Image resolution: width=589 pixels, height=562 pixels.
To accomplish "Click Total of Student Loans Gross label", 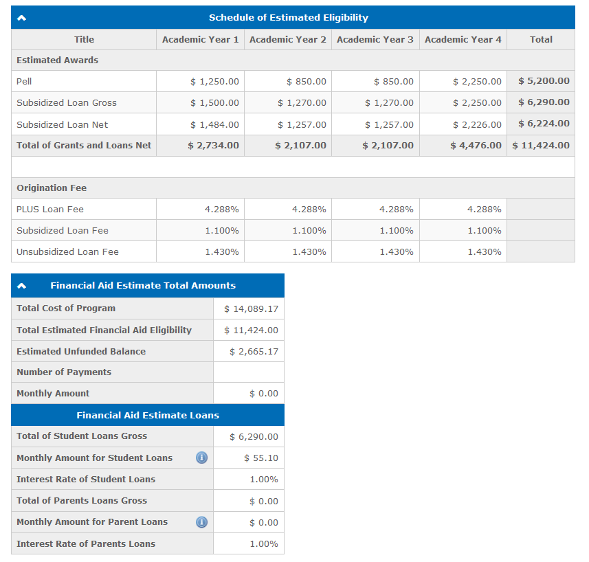I will [x=82, y=436].
